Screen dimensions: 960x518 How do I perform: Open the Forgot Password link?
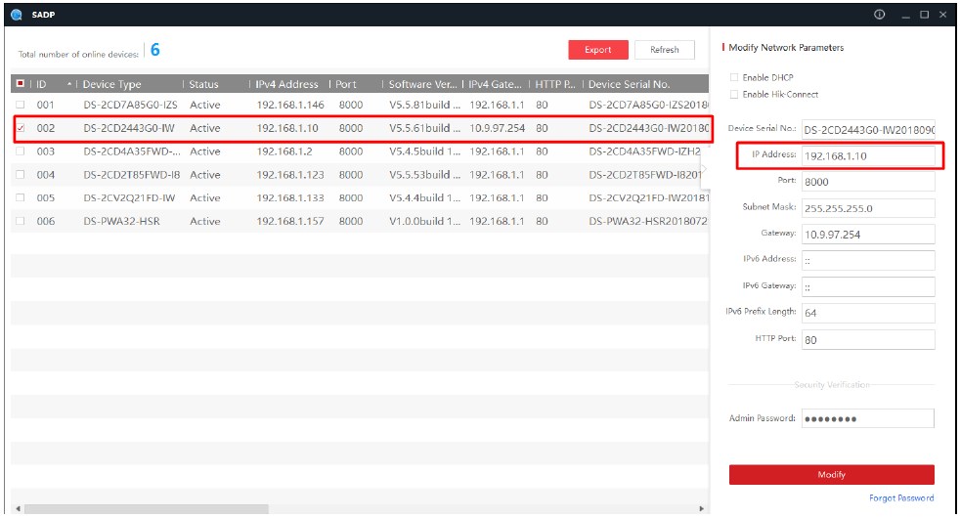pos(900,498)
